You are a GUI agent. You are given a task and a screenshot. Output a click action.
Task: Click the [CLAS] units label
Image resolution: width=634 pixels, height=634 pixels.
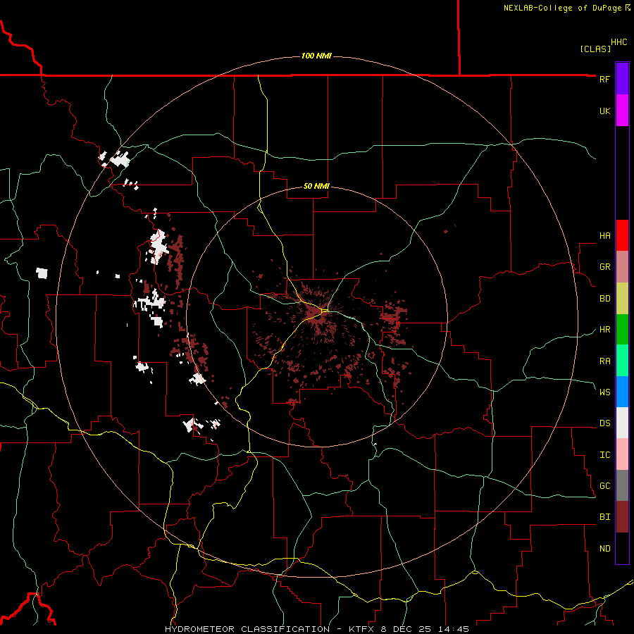[x=595, y=49]
